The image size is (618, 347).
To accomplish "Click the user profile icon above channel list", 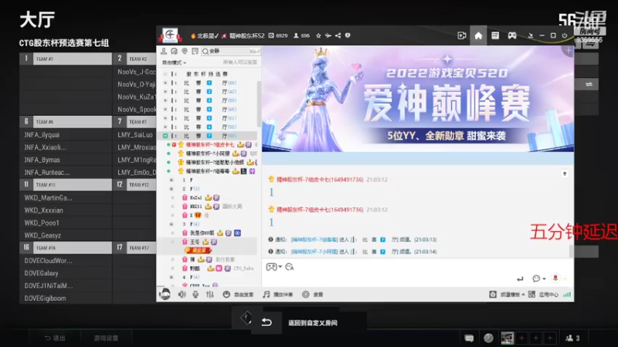I will tap(164, 51).
